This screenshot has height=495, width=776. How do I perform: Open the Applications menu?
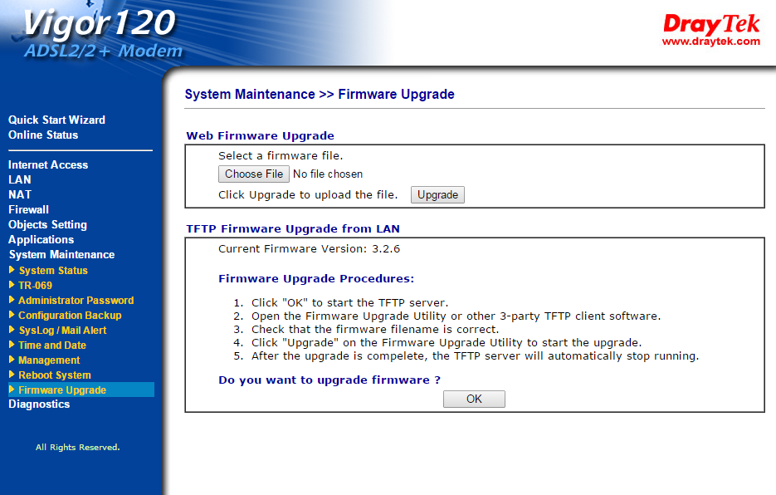coord(41,239)
